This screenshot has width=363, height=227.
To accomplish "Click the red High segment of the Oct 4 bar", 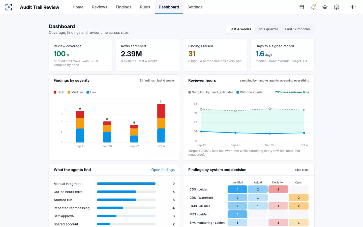I will point(161,111).
